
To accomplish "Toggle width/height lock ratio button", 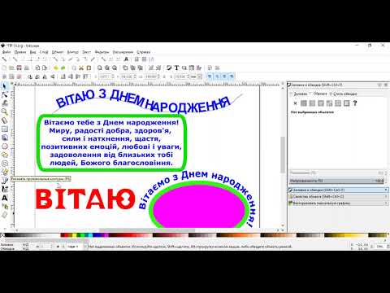I will (x=164, y=77).
